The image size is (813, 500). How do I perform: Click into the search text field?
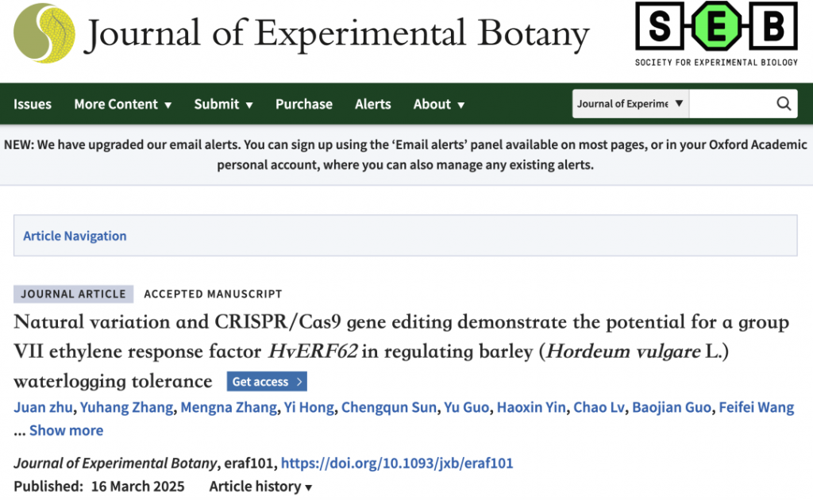pos(729,104)
